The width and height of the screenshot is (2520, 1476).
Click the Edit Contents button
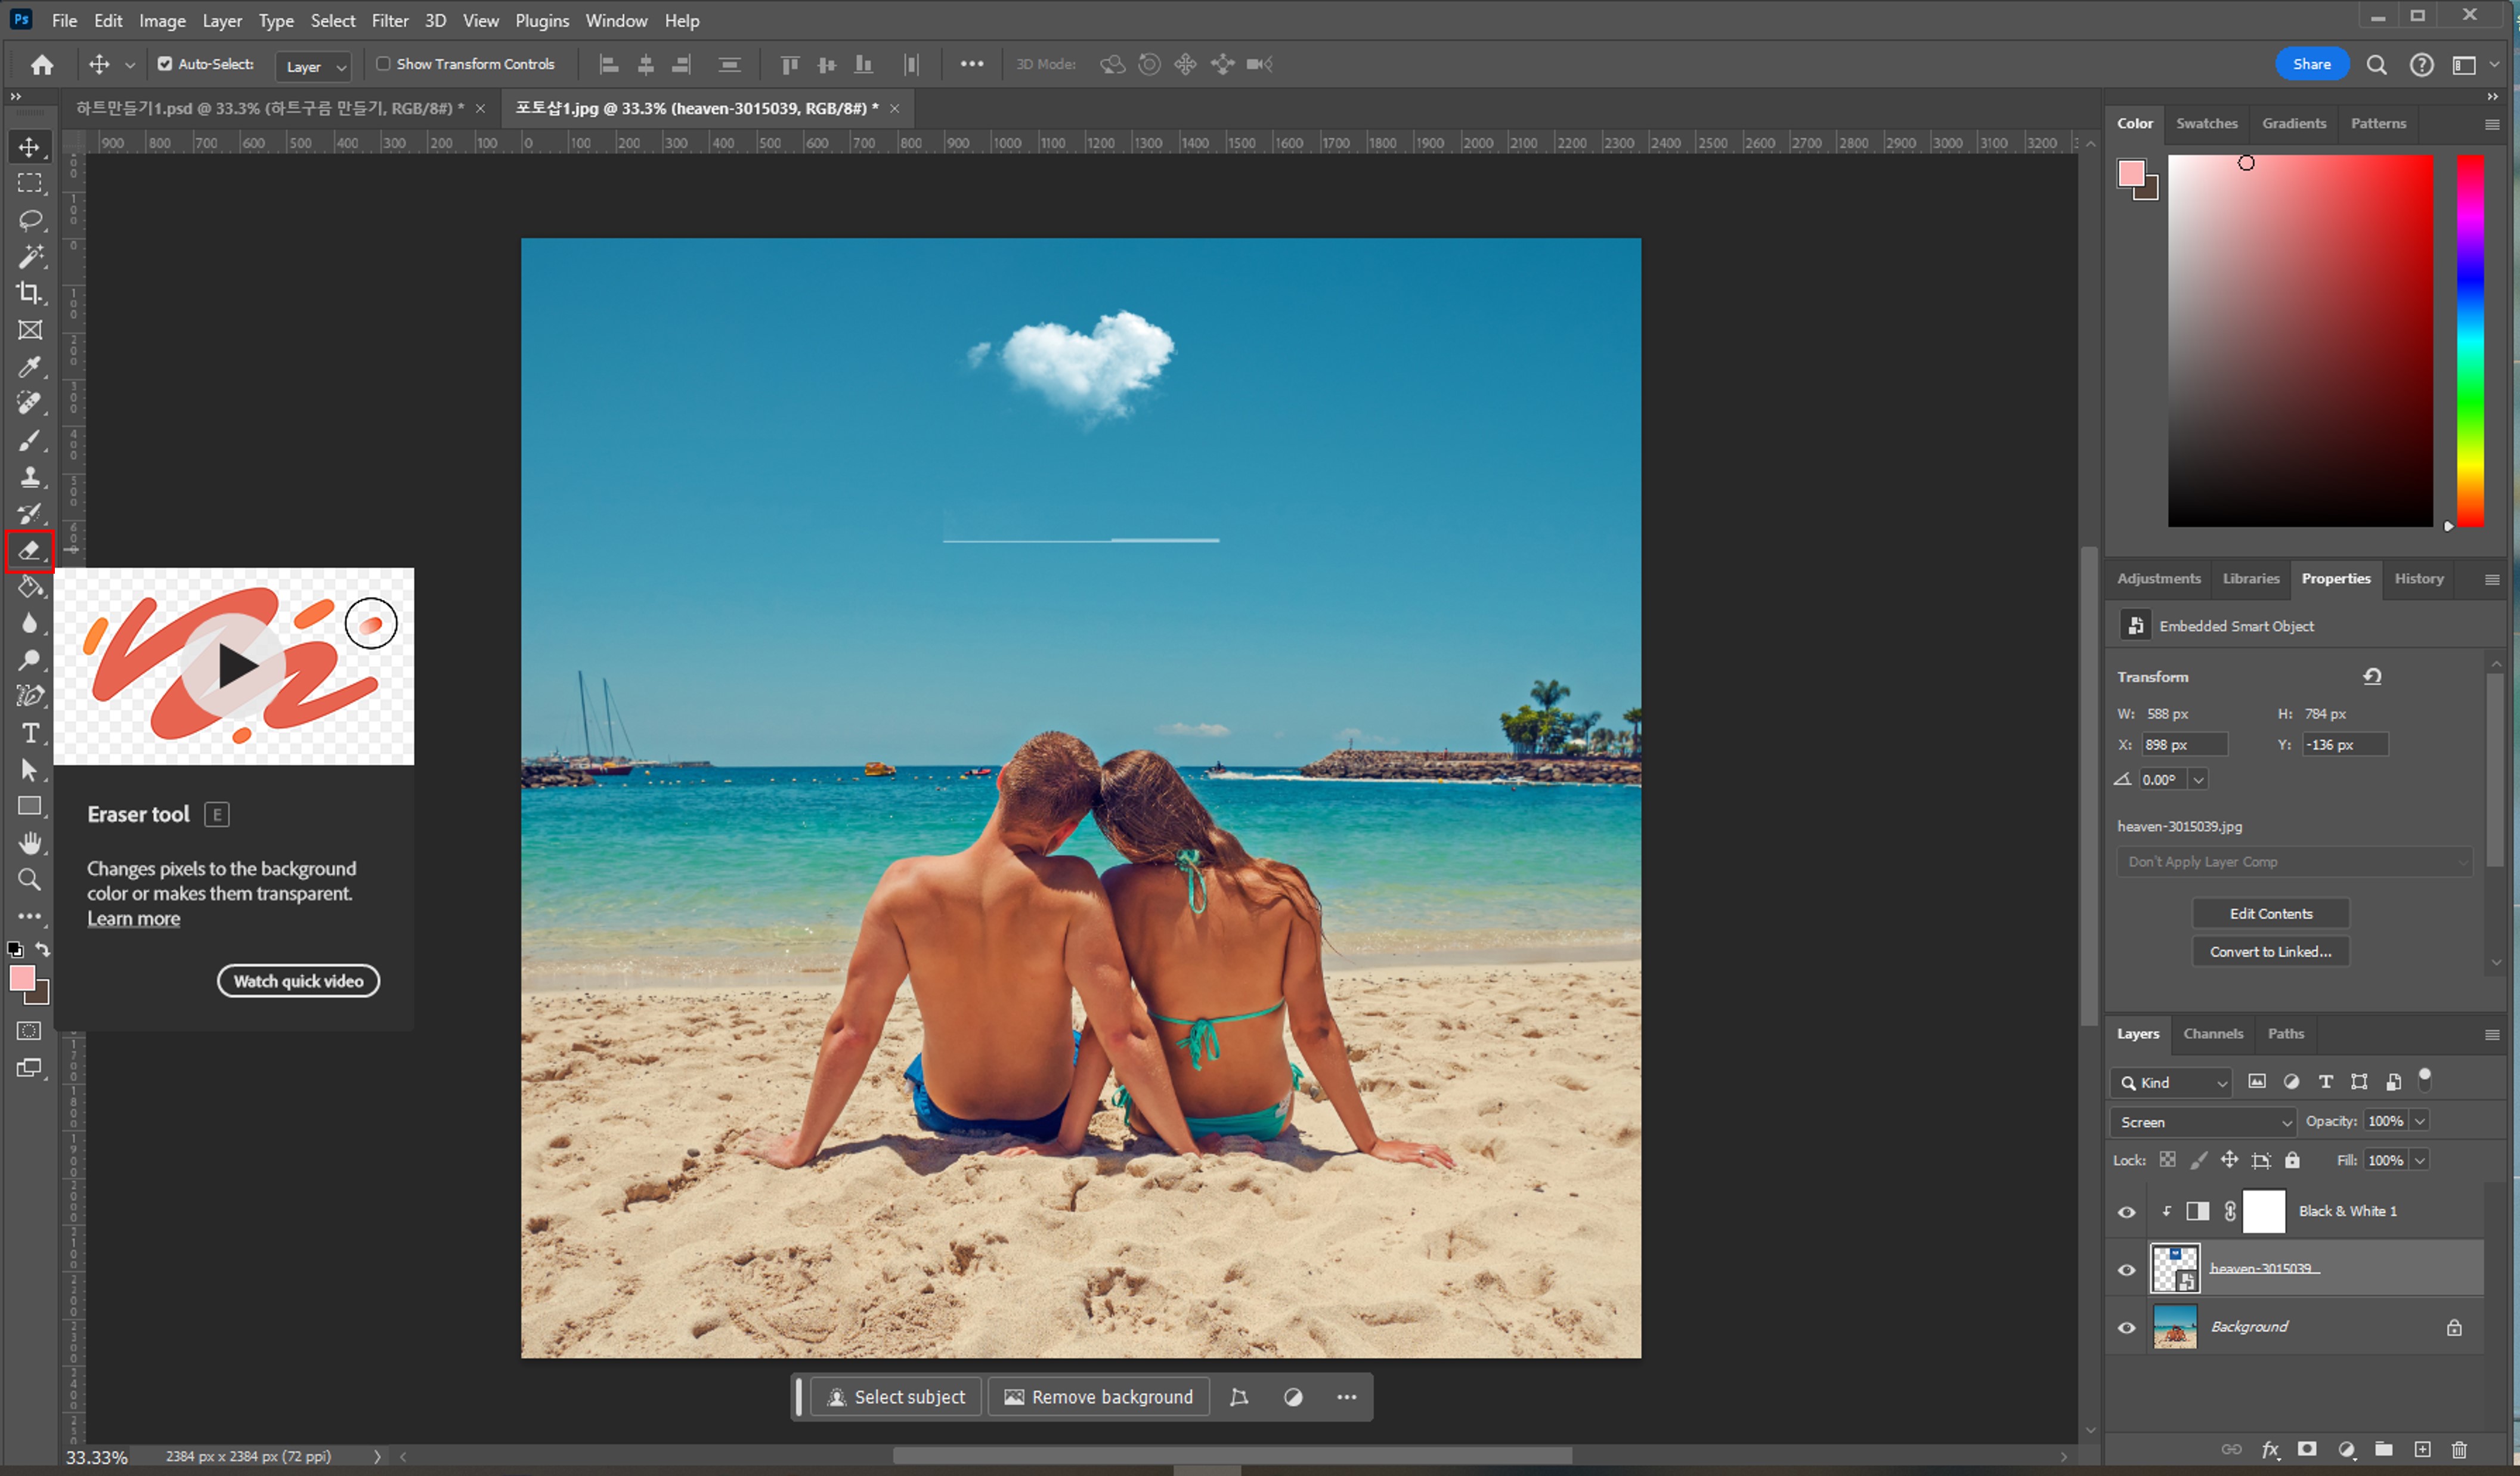(x=2270, y=913)
